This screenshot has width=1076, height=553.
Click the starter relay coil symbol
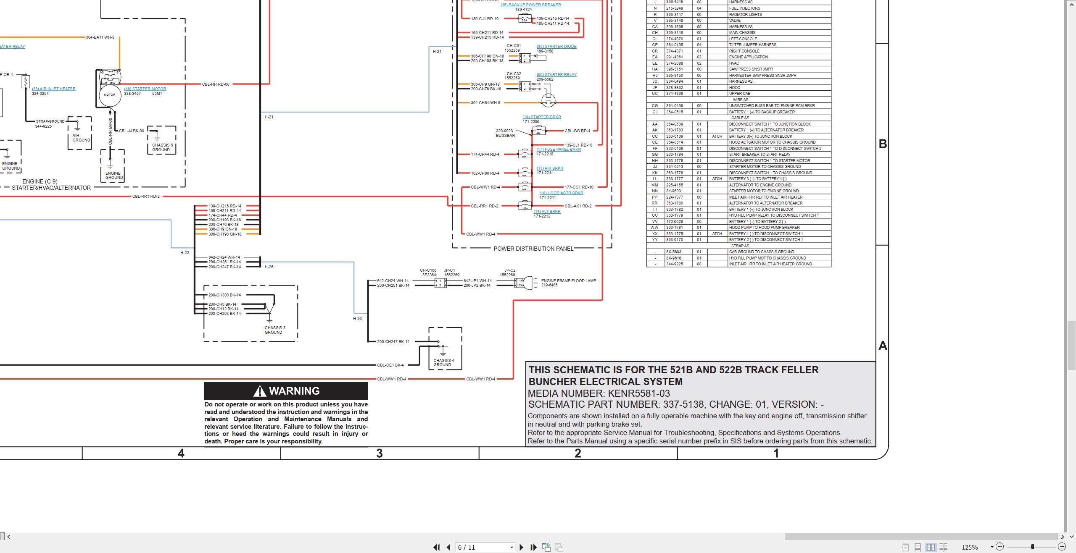coord(548,100)
